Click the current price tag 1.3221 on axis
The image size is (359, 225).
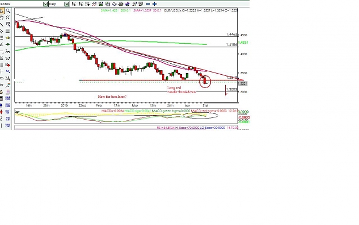[242, 83]
